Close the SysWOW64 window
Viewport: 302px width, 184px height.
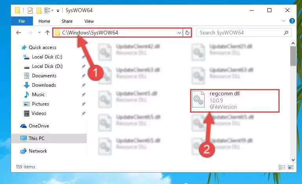click(287, 10)
